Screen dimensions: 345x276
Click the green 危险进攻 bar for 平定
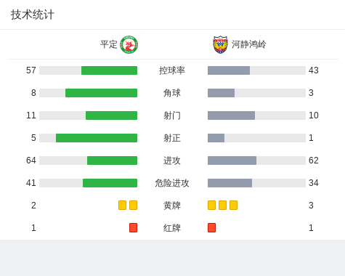pyautogui.click(x=110, y=183)
